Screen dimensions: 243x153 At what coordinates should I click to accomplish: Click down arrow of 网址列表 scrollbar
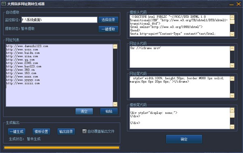coord(115,104)
